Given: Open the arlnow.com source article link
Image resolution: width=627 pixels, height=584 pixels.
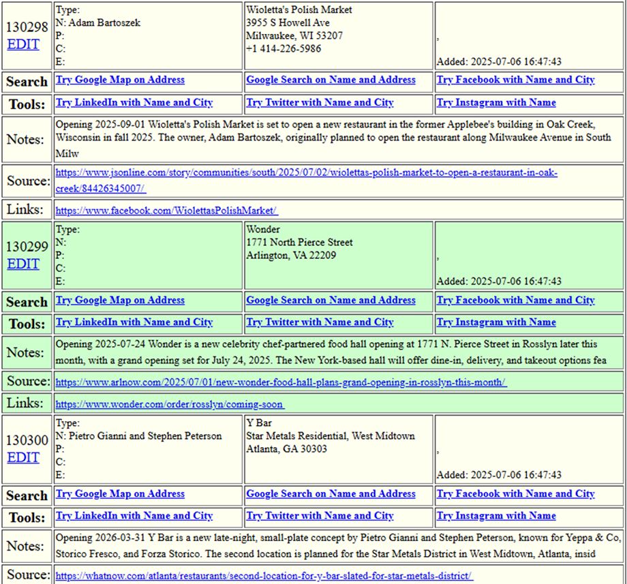Looking at the screenshot, I should click(x=281, y=382).
